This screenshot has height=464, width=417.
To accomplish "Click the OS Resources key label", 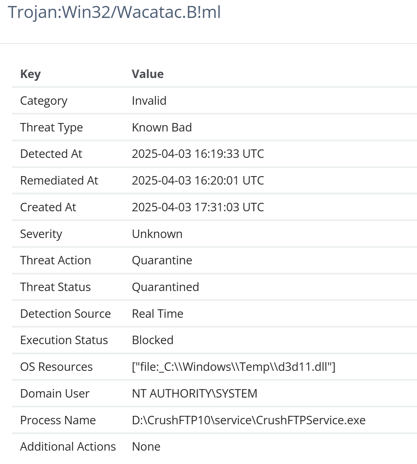I will [x=57, y=367].
